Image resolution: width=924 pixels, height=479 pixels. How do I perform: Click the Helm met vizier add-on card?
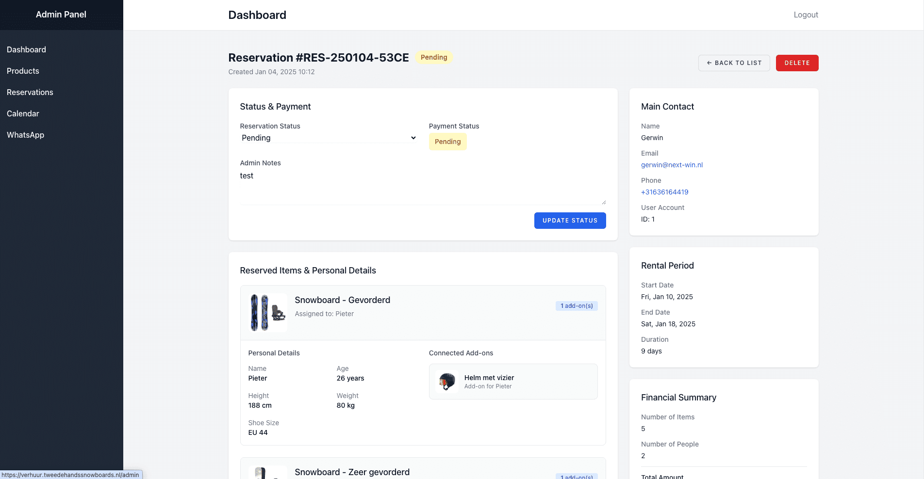click(x=513, y=382)
